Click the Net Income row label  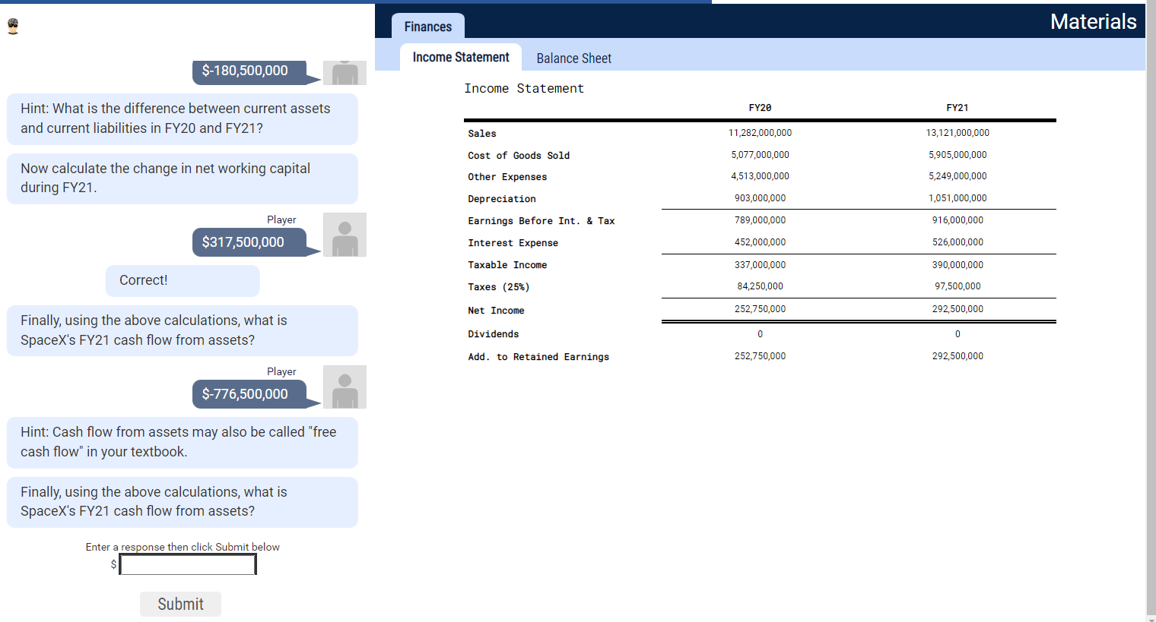tap(496, 311)
